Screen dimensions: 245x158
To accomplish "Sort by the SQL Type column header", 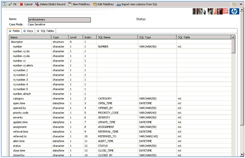I will tap(157, 37).
